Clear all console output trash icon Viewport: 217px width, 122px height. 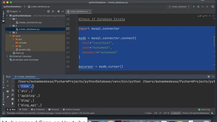13,104
